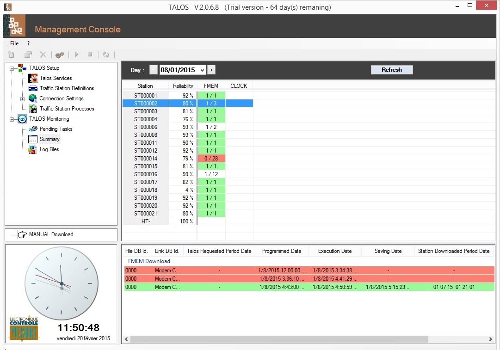500x350 pixels.
Task: Click the FMEM Download group header
Action: [149, 261]
